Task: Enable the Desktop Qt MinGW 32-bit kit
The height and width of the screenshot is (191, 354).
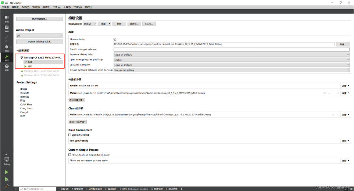Action: pos(22,71)
